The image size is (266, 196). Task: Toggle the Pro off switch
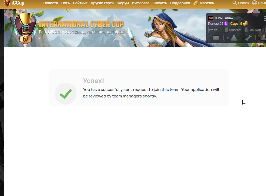click(x=218, y=30)
